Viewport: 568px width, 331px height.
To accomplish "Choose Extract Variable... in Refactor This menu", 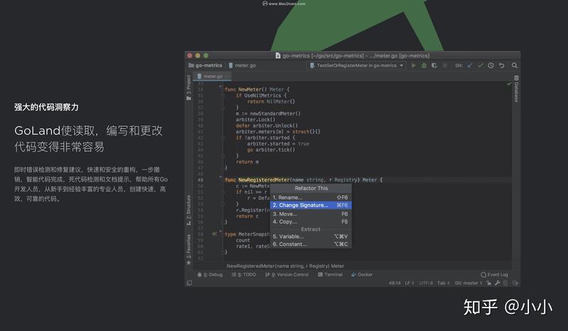I will tap(311, 236).
